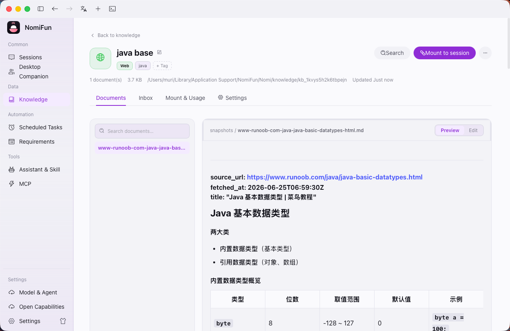This screenshot has width=510, height=331.
Task: Switch to the Documents tab
Action: pyautogui.click(x=111, y=98)
